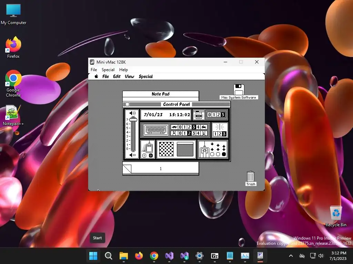Select mouse tracking option 1
Viewport: 353px width, 264px height.
click(144, 156)
